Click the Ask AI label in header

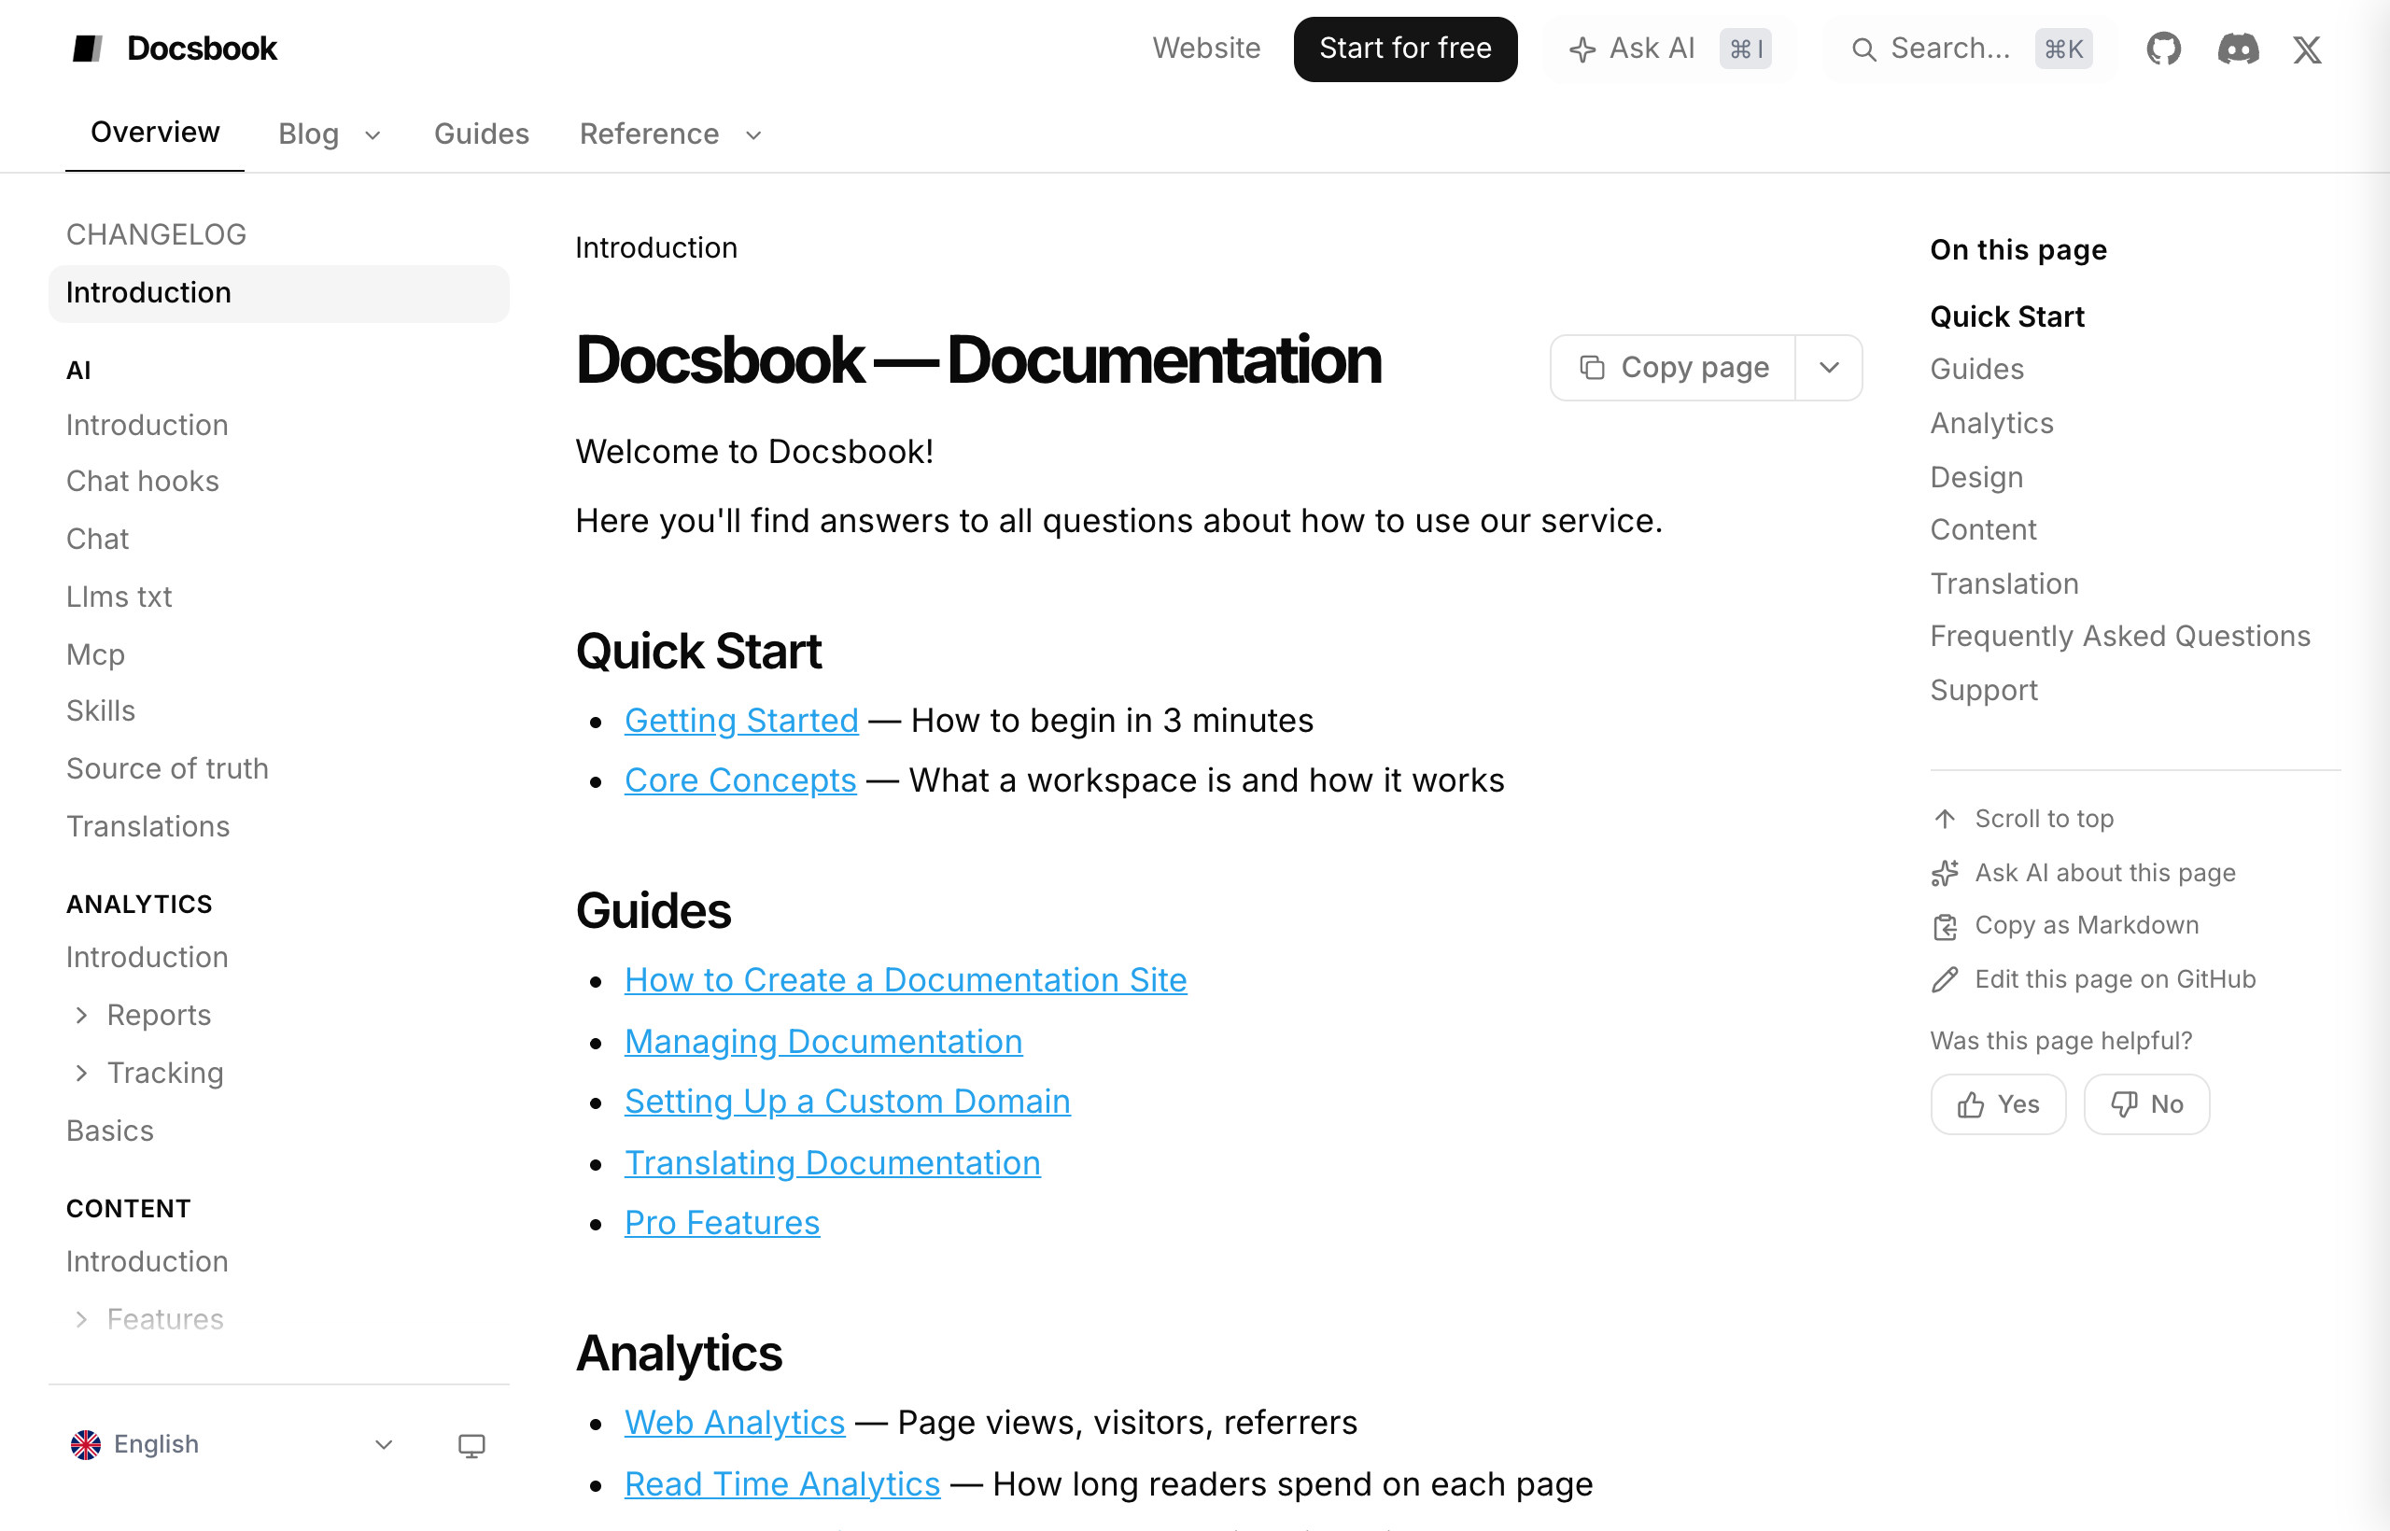click(1652, 49)
